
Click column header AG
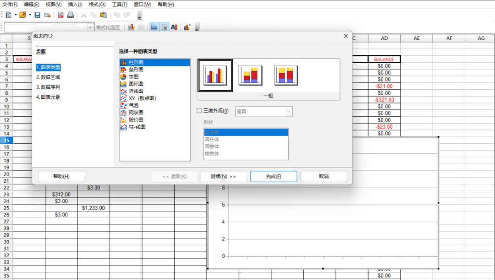click(x=481, y=38)
